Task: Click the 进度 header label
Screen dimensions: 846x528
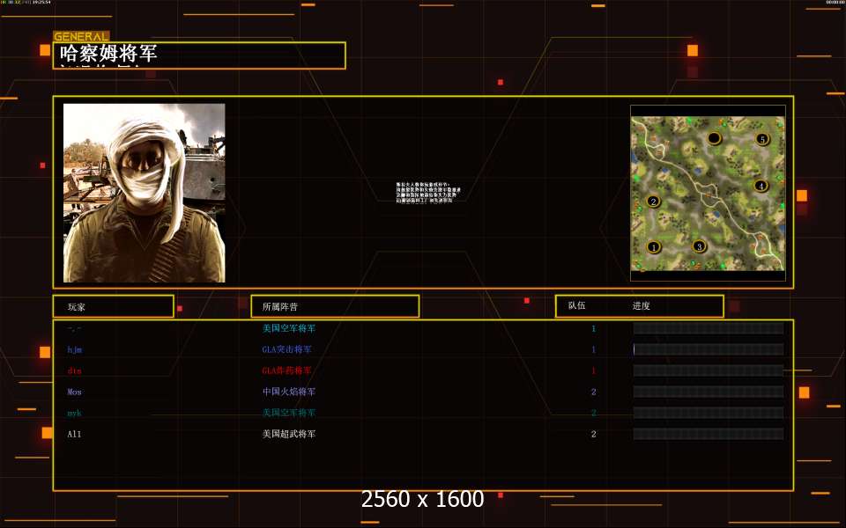Action: tap(641, 305)
